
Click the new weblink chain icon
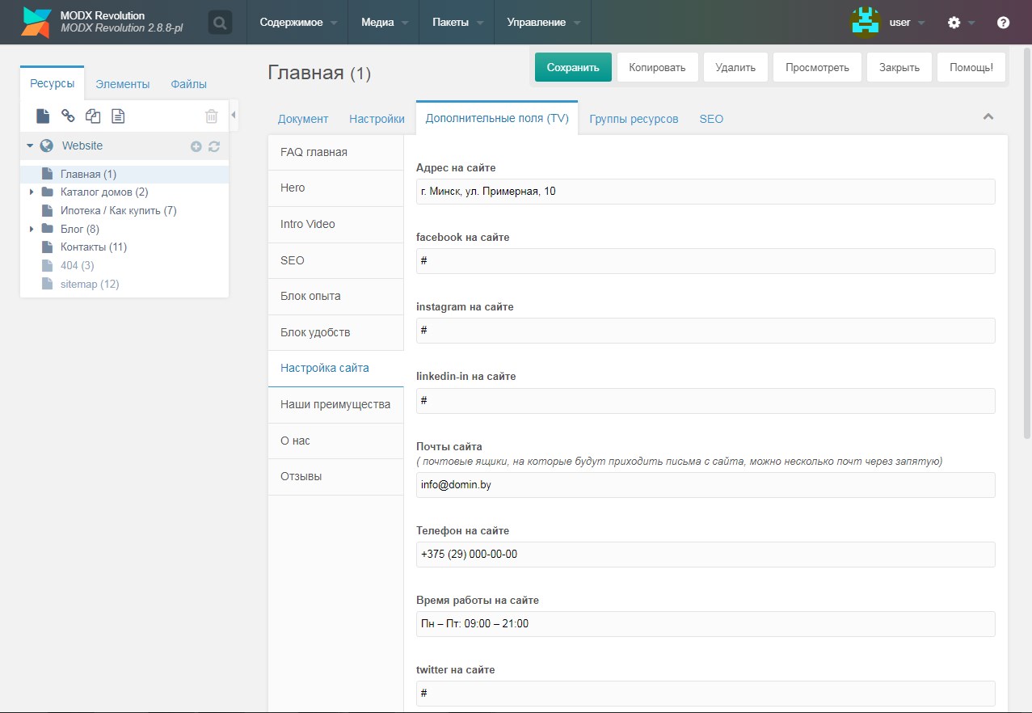point(68,116)
